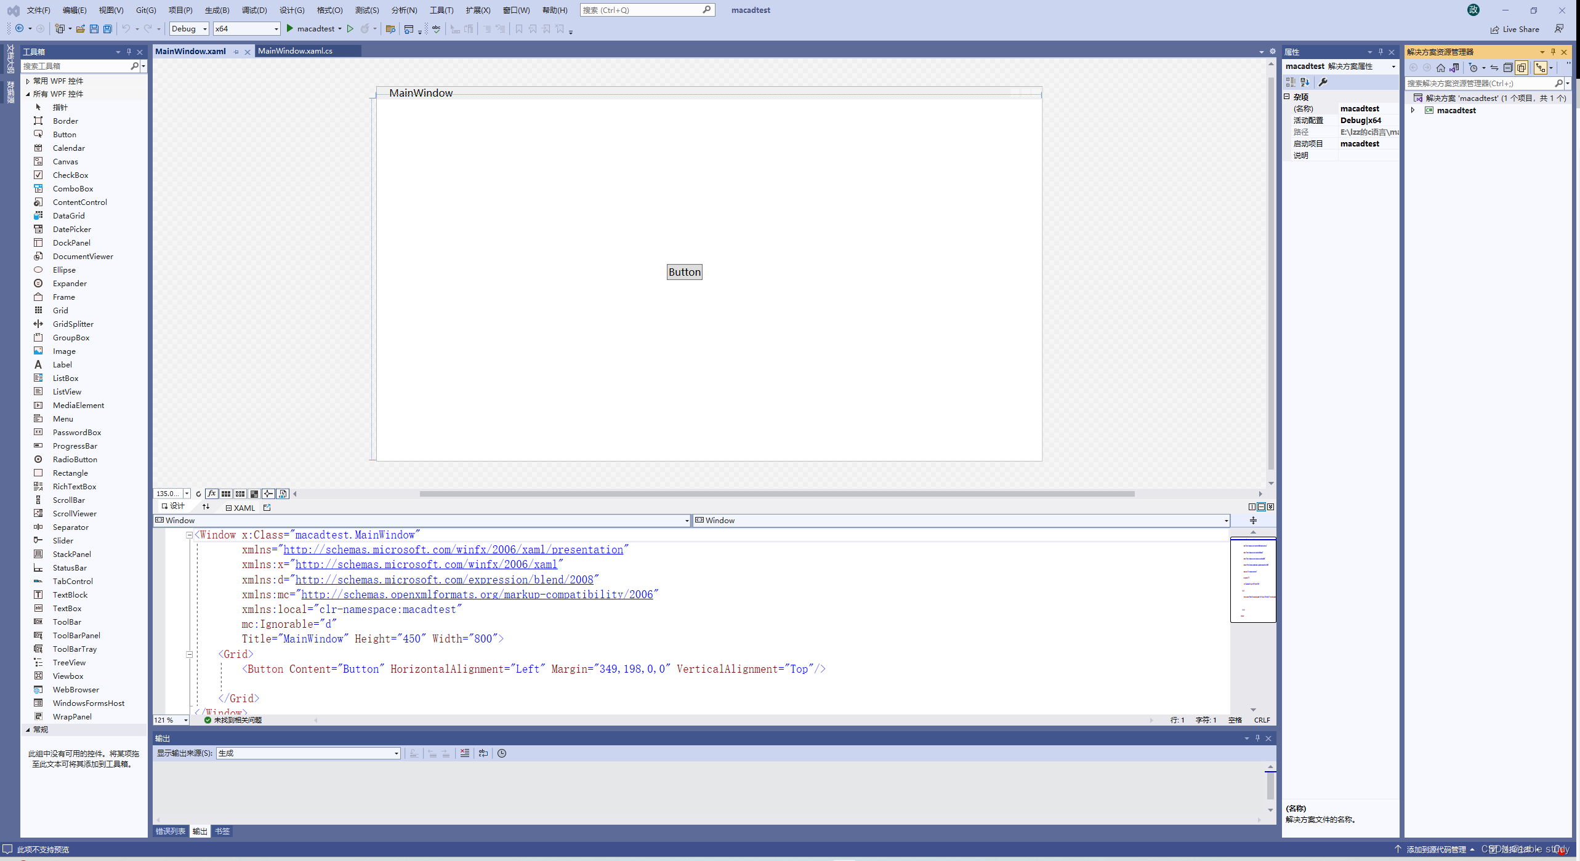The height and width of the screenshot is (861, 1580).
Task: Click the Open File folder icon
Action: [81, 29]
